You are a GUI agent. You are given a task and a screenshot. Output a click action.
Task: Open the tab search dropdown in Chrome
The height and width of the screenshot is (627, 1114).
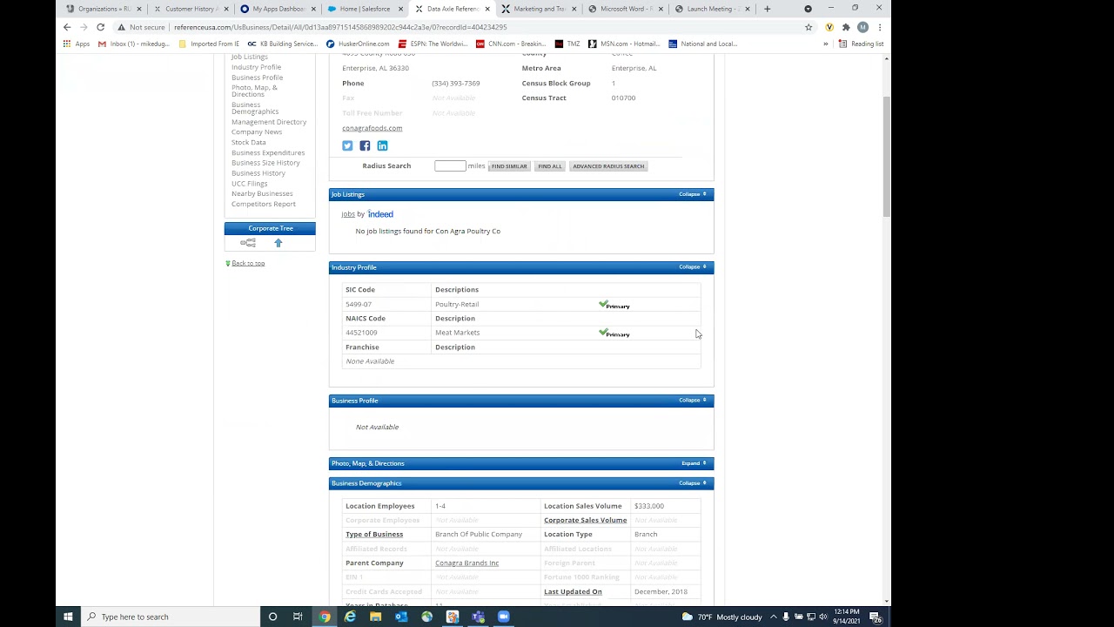point(808,9)
